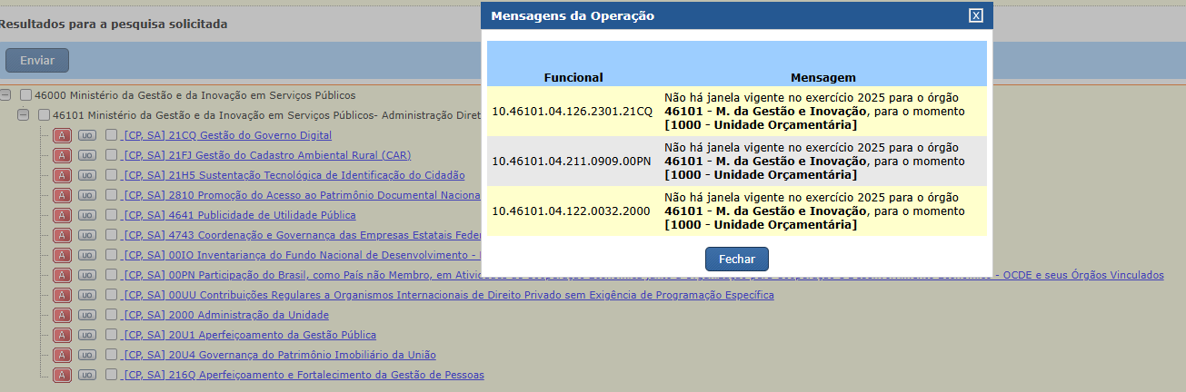Check the box for 46000 Ministério da Gestão
Screen dimensions: 1186x392
point(25,95)
